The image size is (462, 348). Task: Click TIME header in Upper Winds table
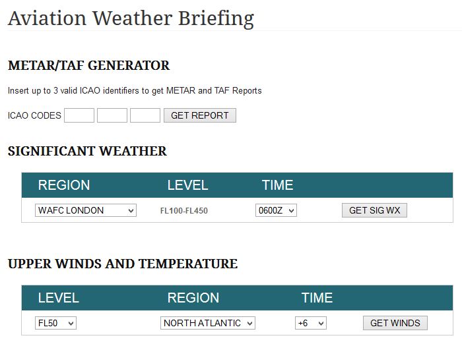[x=317, y=298]
